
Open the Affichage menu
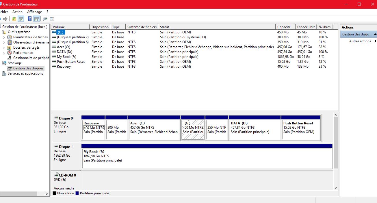(x=34, y=12)
